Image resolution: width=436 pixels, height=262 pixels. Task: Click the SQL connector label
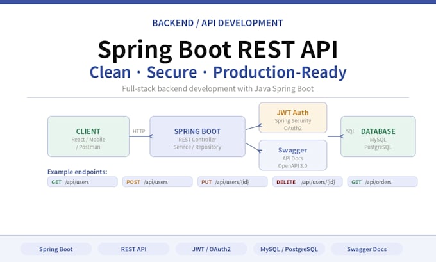pyautogui.click(x=350, y=131)
